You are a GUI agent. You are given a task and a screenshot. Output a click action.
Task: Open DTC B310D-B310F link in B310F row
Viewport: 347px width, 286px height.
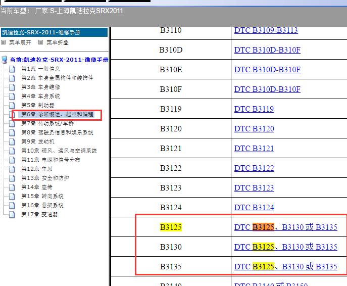267,89
